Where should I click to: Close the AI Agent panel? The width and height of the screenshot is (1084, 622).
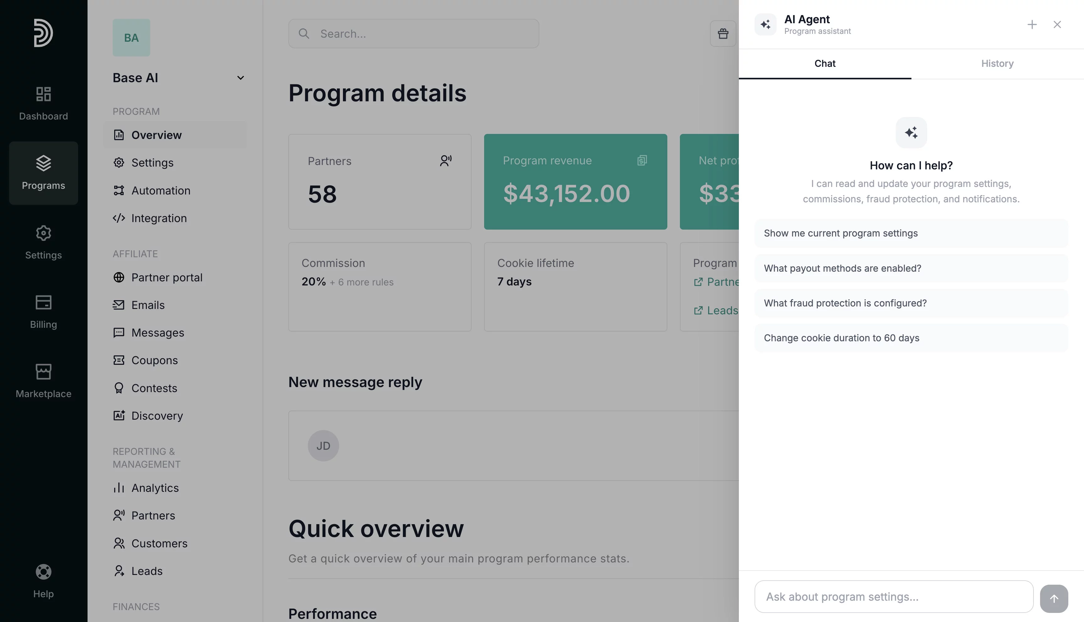[1057, 25]
